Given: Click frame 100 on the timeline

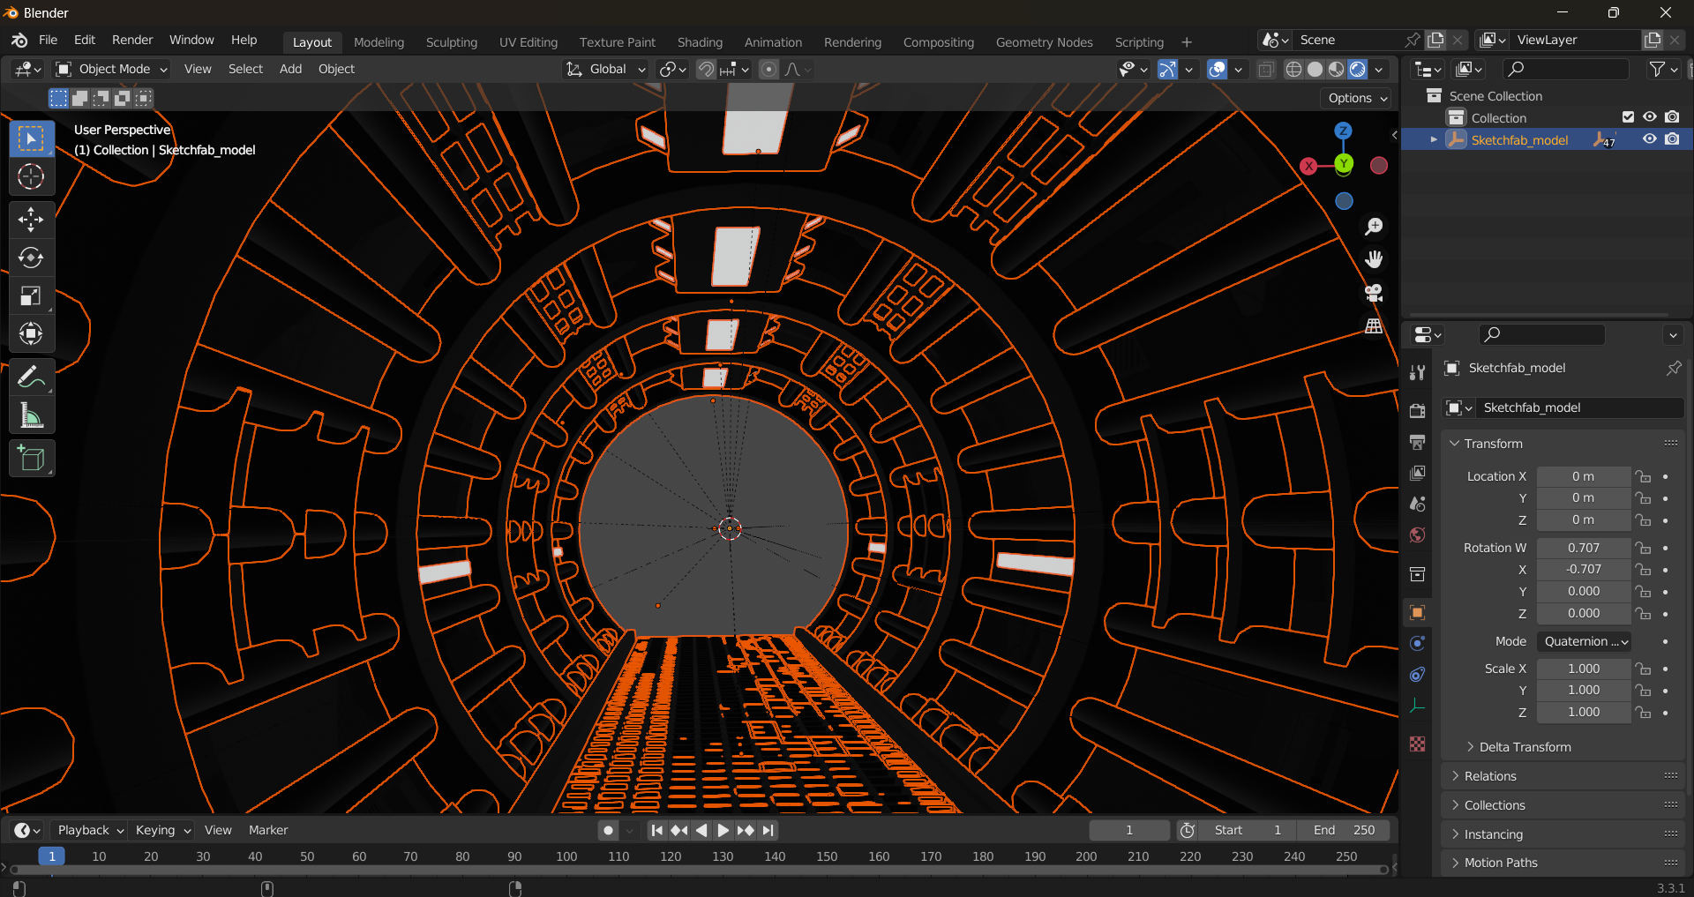Looking at the screenshot, I should pos(566,856).
